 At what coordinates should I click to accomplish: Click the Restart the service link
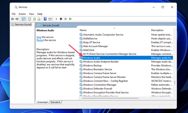40,40
